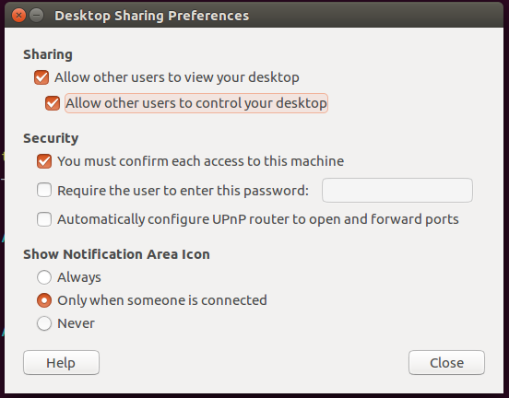
Task: Enable 'Require the user to enter this password'
Action: click(44, 190)
